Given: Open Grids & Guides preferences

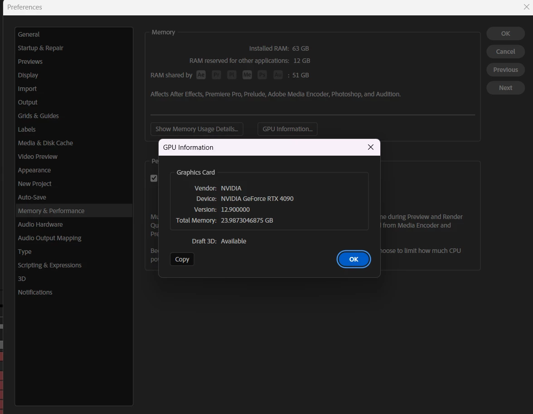Looking at the screenshot, I should coord(74,116).
